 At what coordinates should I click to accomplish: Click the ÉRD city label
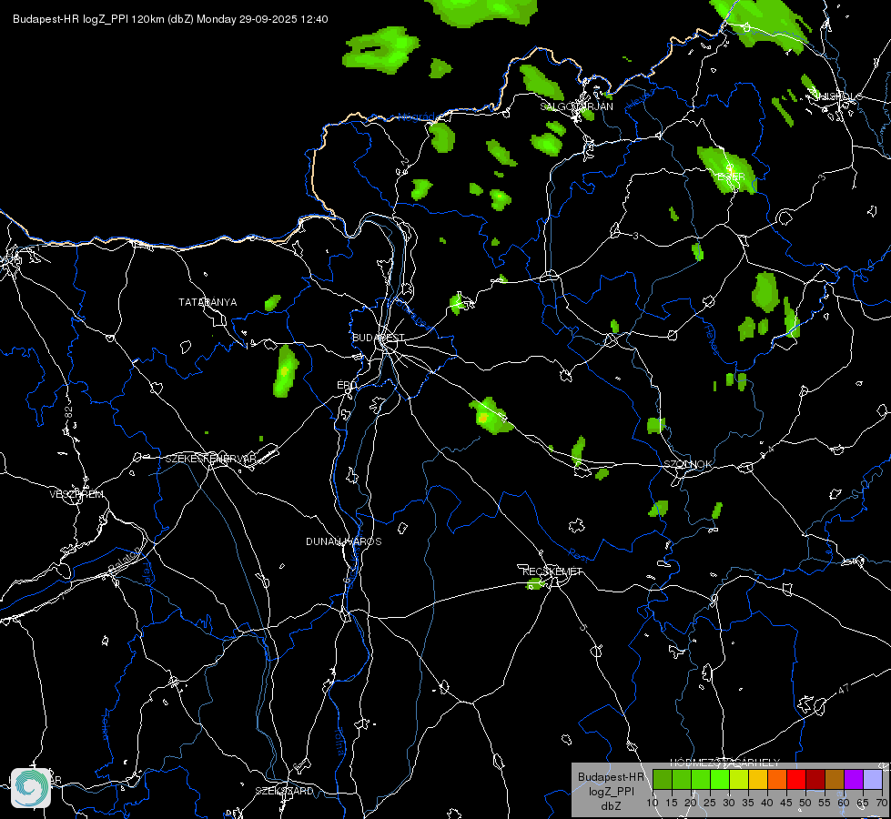347,385
